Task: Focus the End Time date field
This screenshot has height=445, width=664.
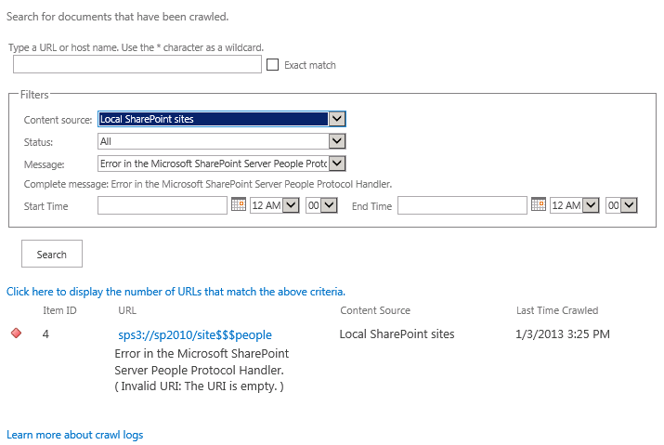Action: click(x=462, y=205)
